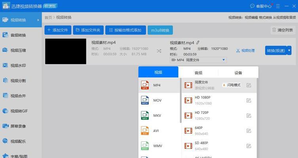Open 视频分割 in the sidebar

click(x=21, y=81)
